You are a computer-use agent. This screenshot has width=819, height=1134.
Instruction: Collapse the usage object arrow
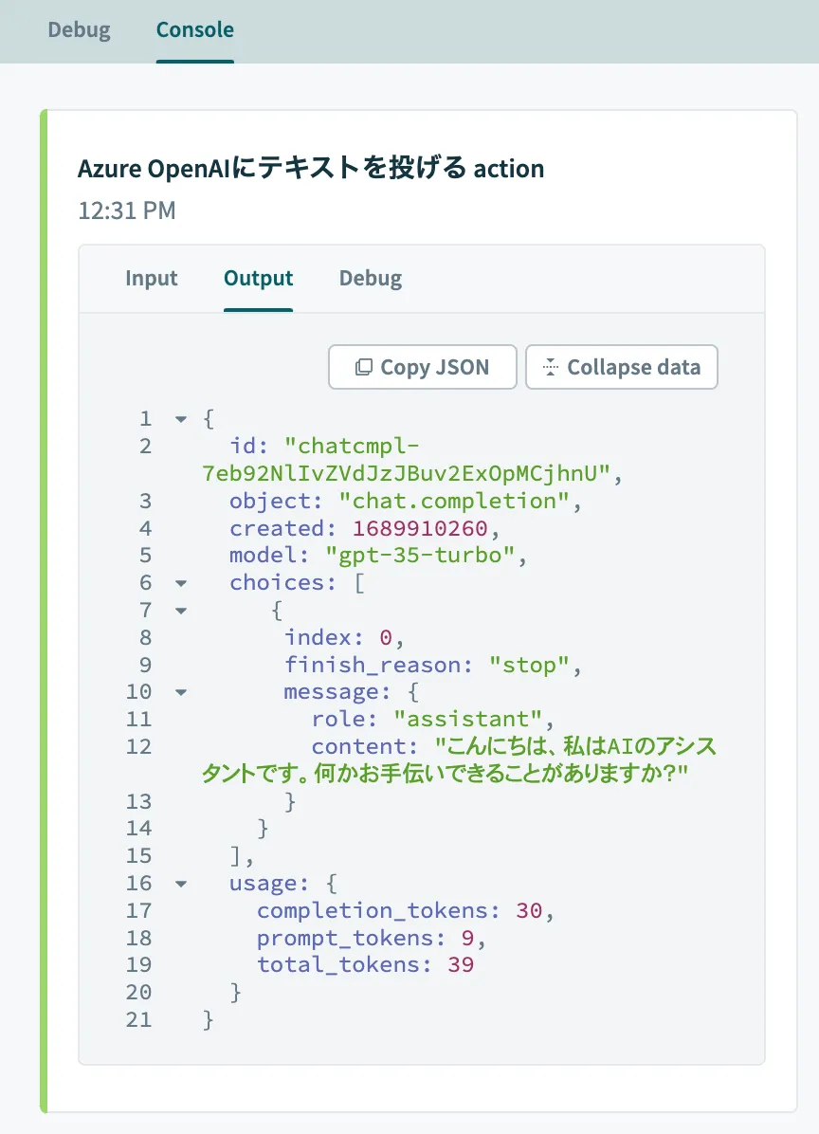(180, 884)
